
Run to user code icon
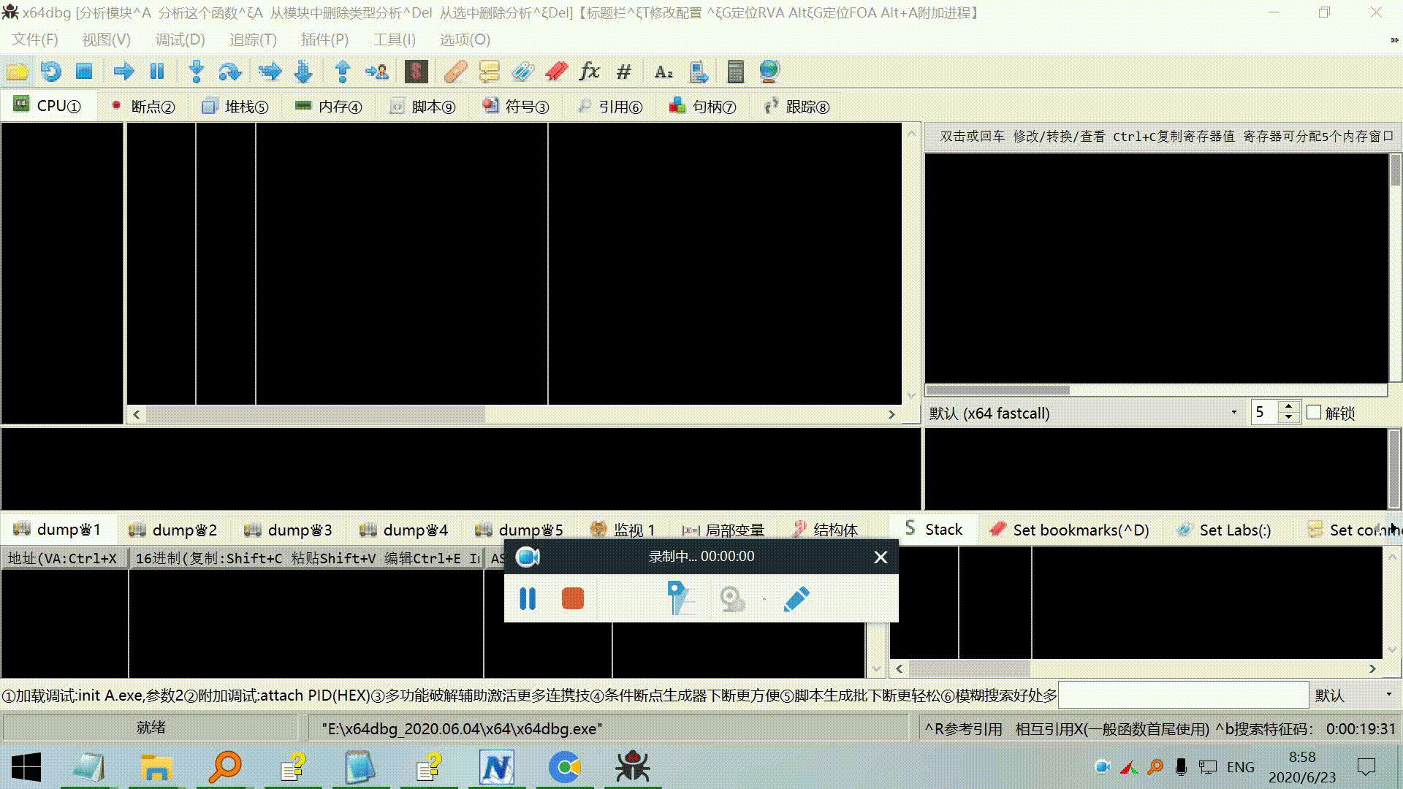coord(376,71)
